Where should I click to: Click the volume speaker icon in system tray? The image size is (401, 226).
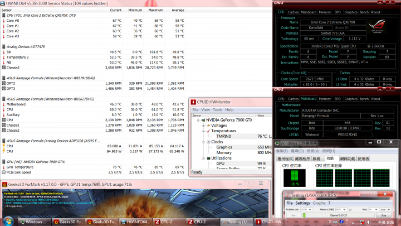[x=369, y=222]
